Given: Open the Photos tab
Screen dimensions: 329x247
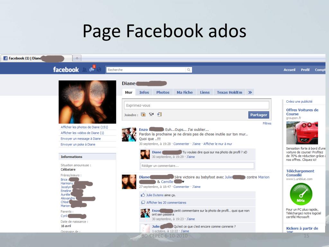Looking at the screenshot, I should coord(163,92).
